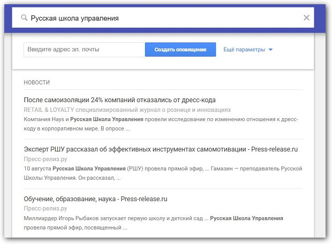The height and width of the screenshot is (244, 332).
Task: Open the 'Эксперт РШУ рассказал' article
Action: (x=161, y=149)
